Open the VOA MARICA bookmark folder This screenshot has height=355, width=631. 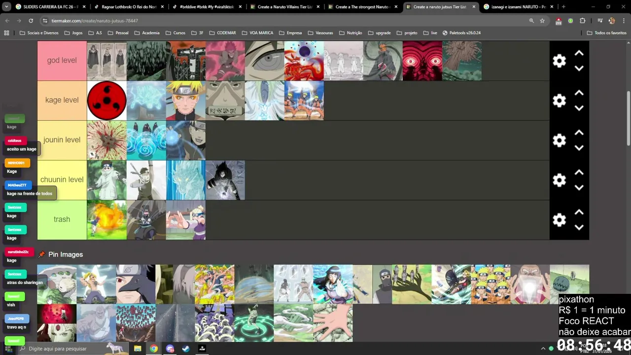(x=257, y=33)
